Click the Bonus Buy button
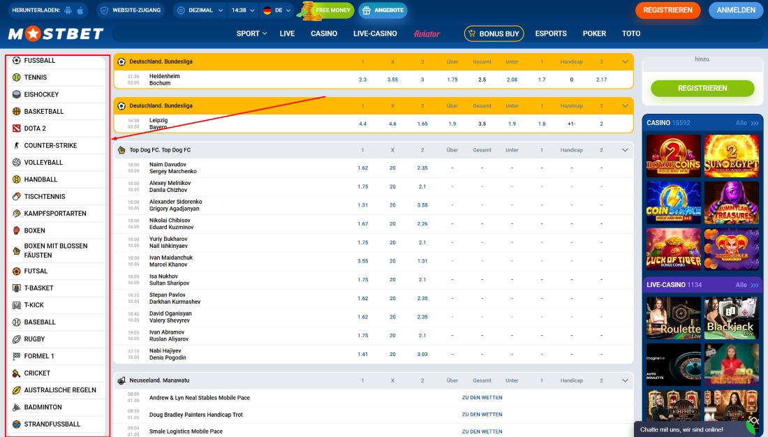The width and height of the screenshot is (768, 437). (x=494, y=34)
